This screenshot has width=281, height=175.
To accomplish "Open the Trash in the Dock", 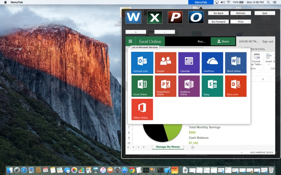I will 271,170.
